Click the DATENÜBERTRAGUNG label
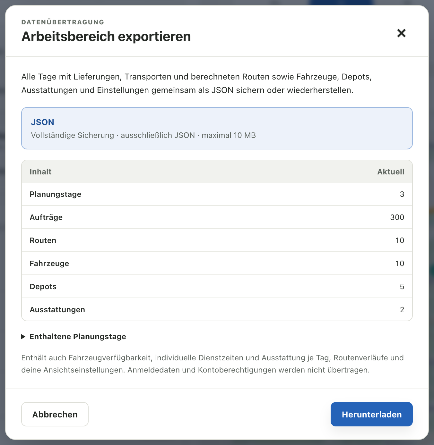This screenshot has width=434, height=445. pyautogui.click(x=63, y=22)
